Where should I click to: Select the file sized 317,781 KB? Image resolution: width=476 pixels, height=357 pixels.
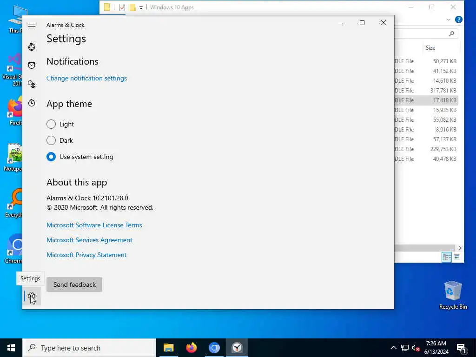pos(426,91)
